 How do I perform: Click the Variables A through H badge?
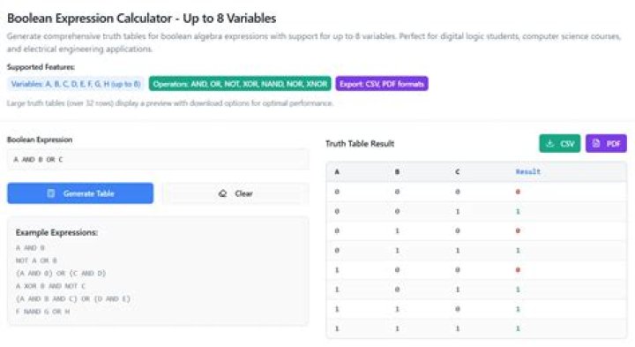tap(76, 84)
